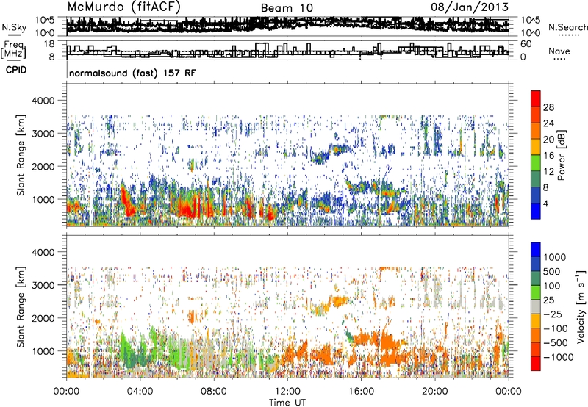Screen dimensions: 588x407
Task: Click '2000' on the velocity panel range axis
Action: coord(43,318)
